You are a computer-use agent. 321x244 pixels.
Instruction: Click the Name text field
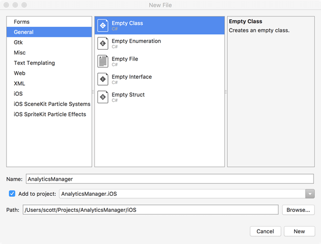click(169, 179)
